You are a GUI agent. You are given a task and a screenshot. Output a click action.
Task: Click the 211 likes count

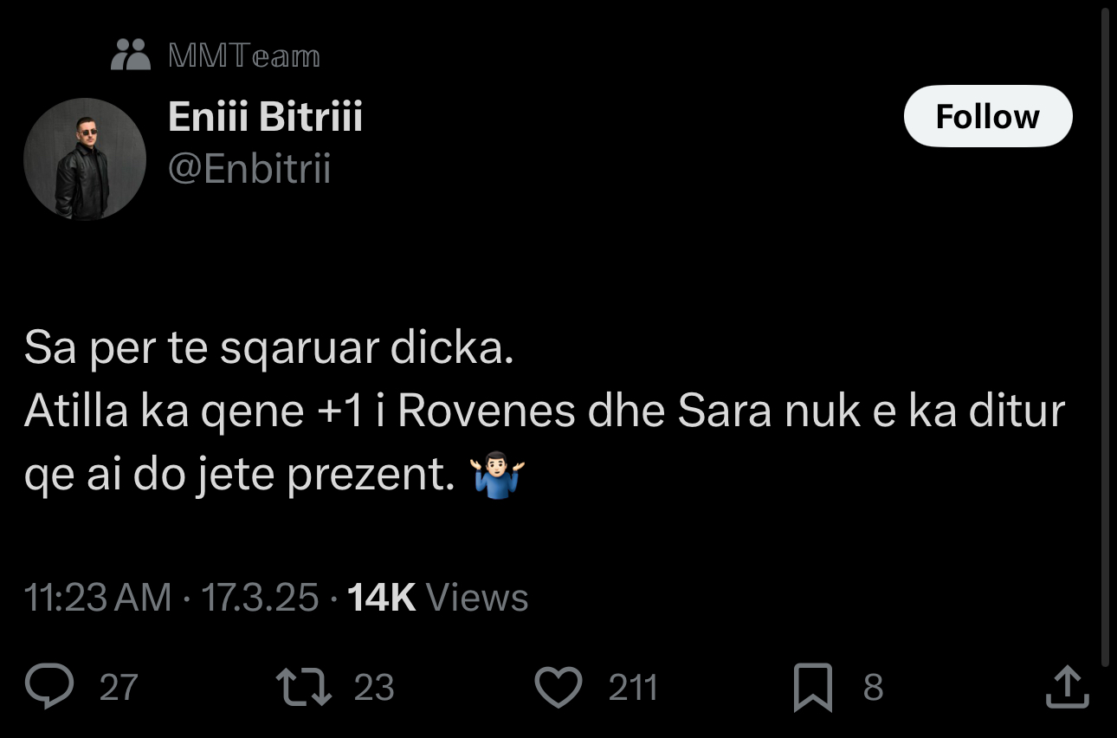click(633, 688)
